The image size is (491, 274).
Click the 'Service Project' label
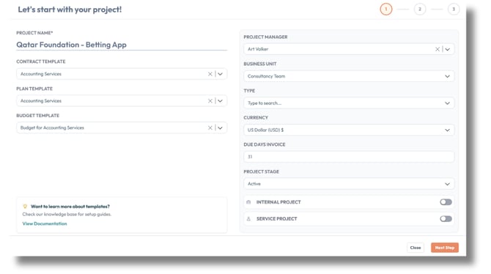[x=276, y=219]
